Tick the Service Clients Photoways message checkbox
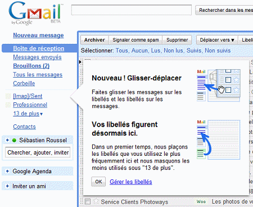This screenshot has height=207, width=253. [88, 201]
